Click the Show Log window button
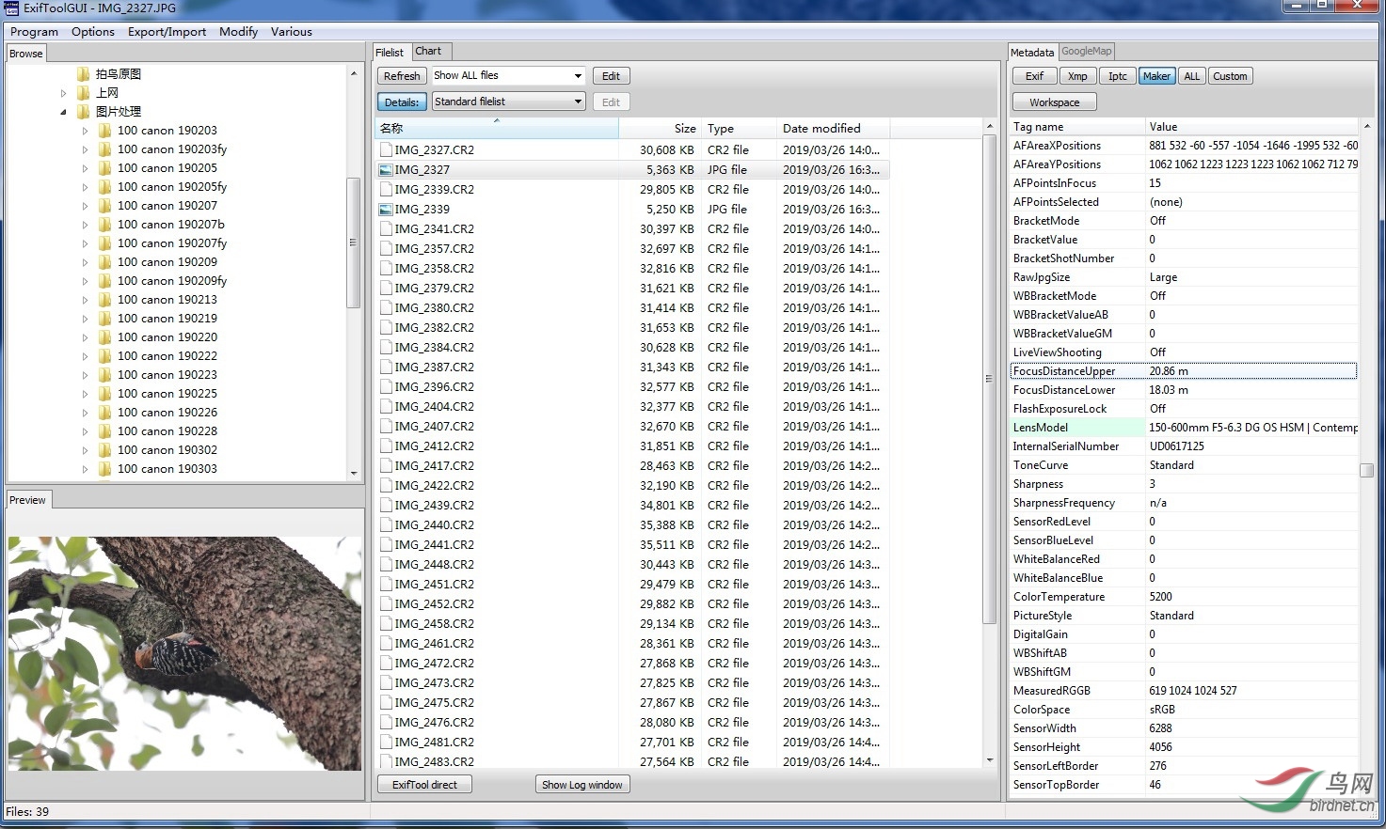 581,785
